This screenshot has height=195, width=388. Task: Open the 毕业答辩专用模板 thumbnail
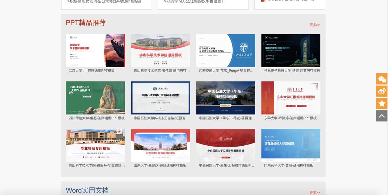(x=95, y=145)
